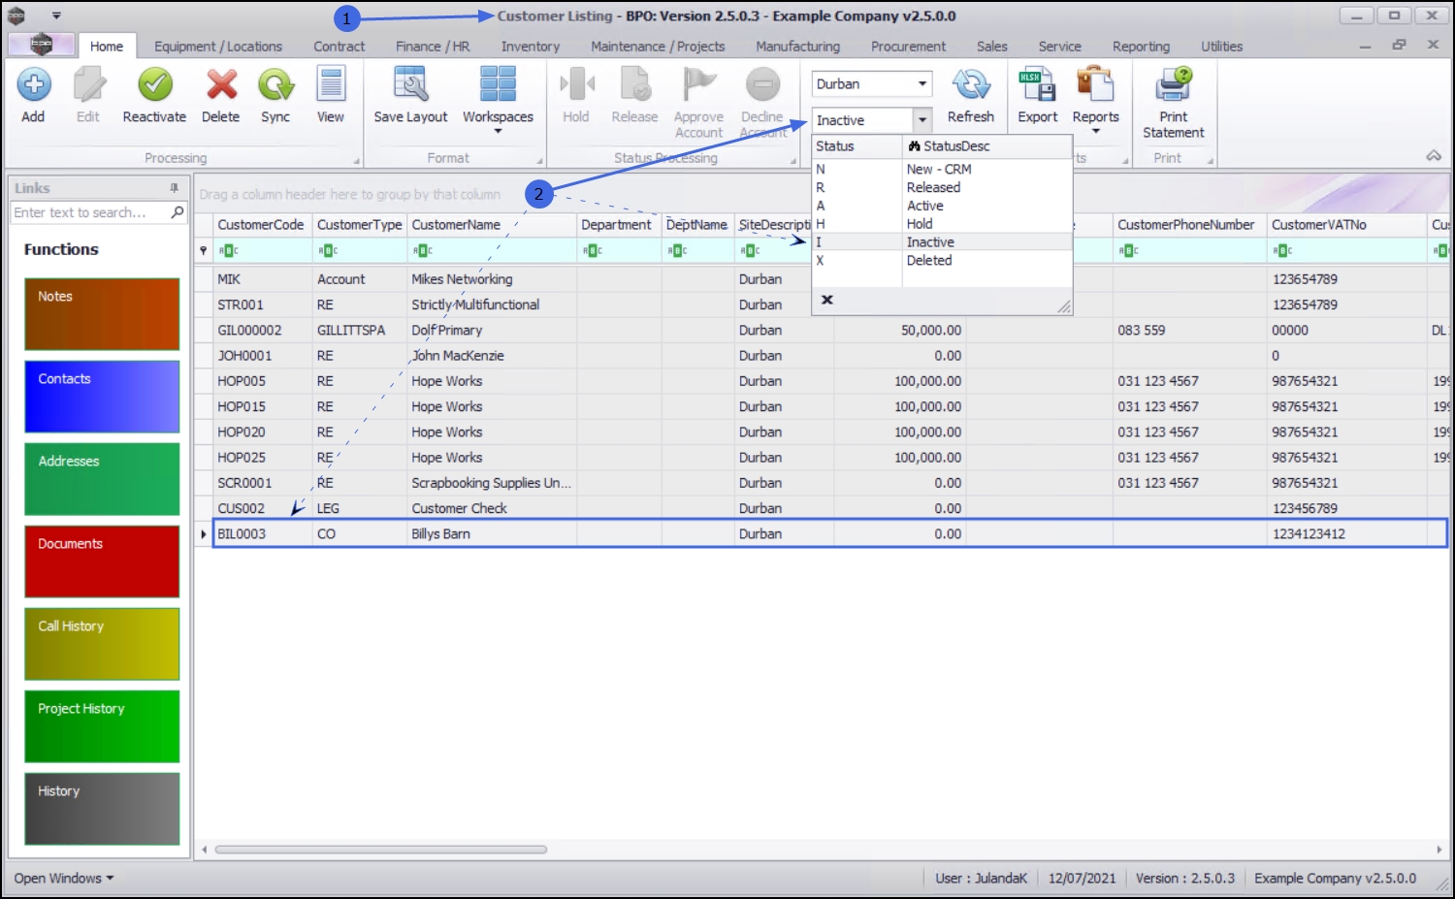The height and width of the screenshot is (899, 1455).
Task: Open the Inventory ribbon tab
Action: (531, 46)
